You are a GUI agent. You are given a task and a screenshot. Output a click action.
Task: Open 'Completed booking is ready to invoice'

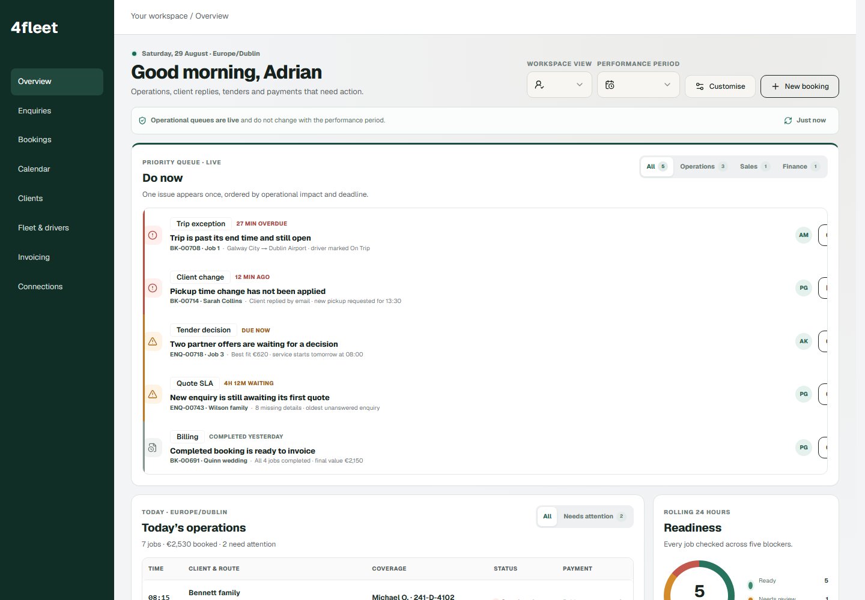tap(242, 451)
